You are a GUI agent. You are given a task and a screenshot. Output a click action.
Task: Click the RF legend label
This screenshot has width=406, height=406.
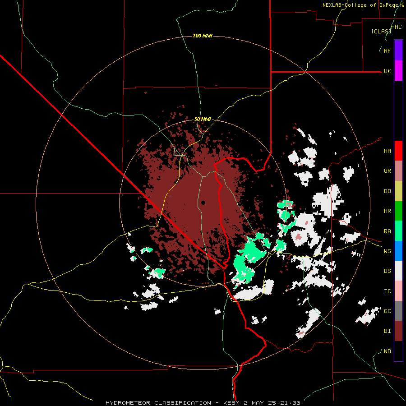pos(387,51)
